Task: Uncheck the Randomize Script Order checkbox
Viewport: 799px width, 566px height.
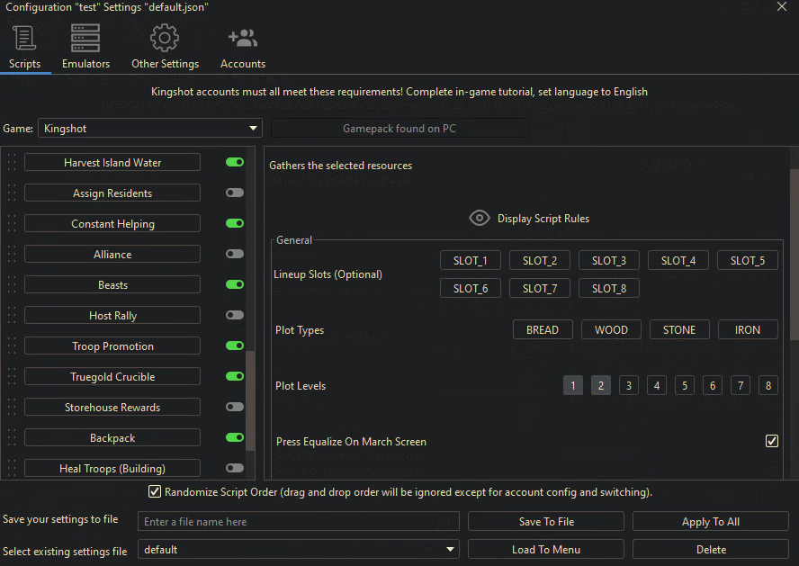Action: click(155, 492)
